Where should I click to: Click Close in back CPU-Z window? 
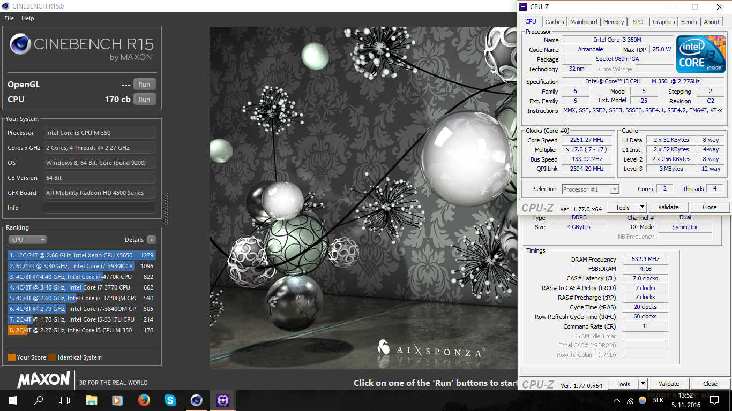point(710,384)
